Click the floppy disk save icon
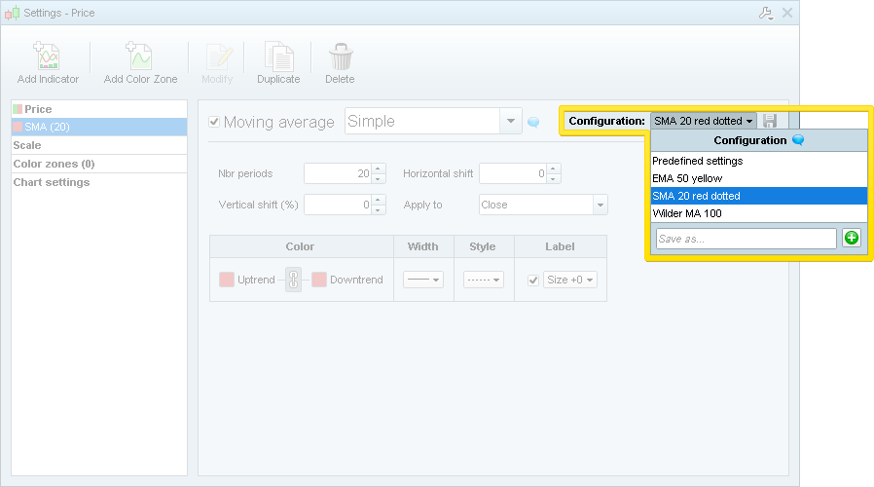This screenshot has height=487, width=874. (770, 121)
